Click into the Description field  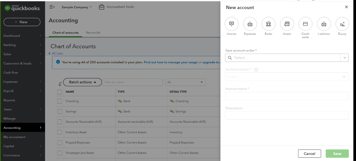tap(287, 115)
